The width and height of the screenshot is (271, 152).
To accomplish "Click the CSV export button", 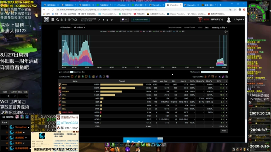I will pos(224,131).
